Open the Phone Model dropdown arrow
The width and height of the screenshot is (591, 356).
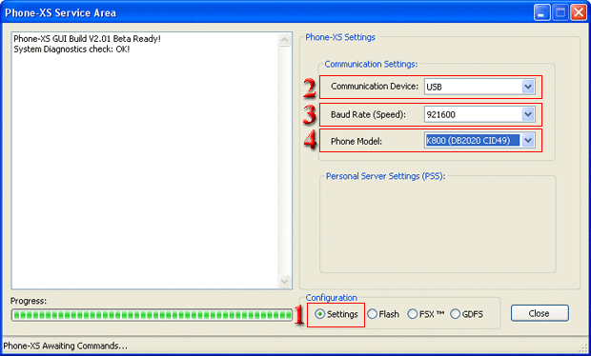point(528,140)
